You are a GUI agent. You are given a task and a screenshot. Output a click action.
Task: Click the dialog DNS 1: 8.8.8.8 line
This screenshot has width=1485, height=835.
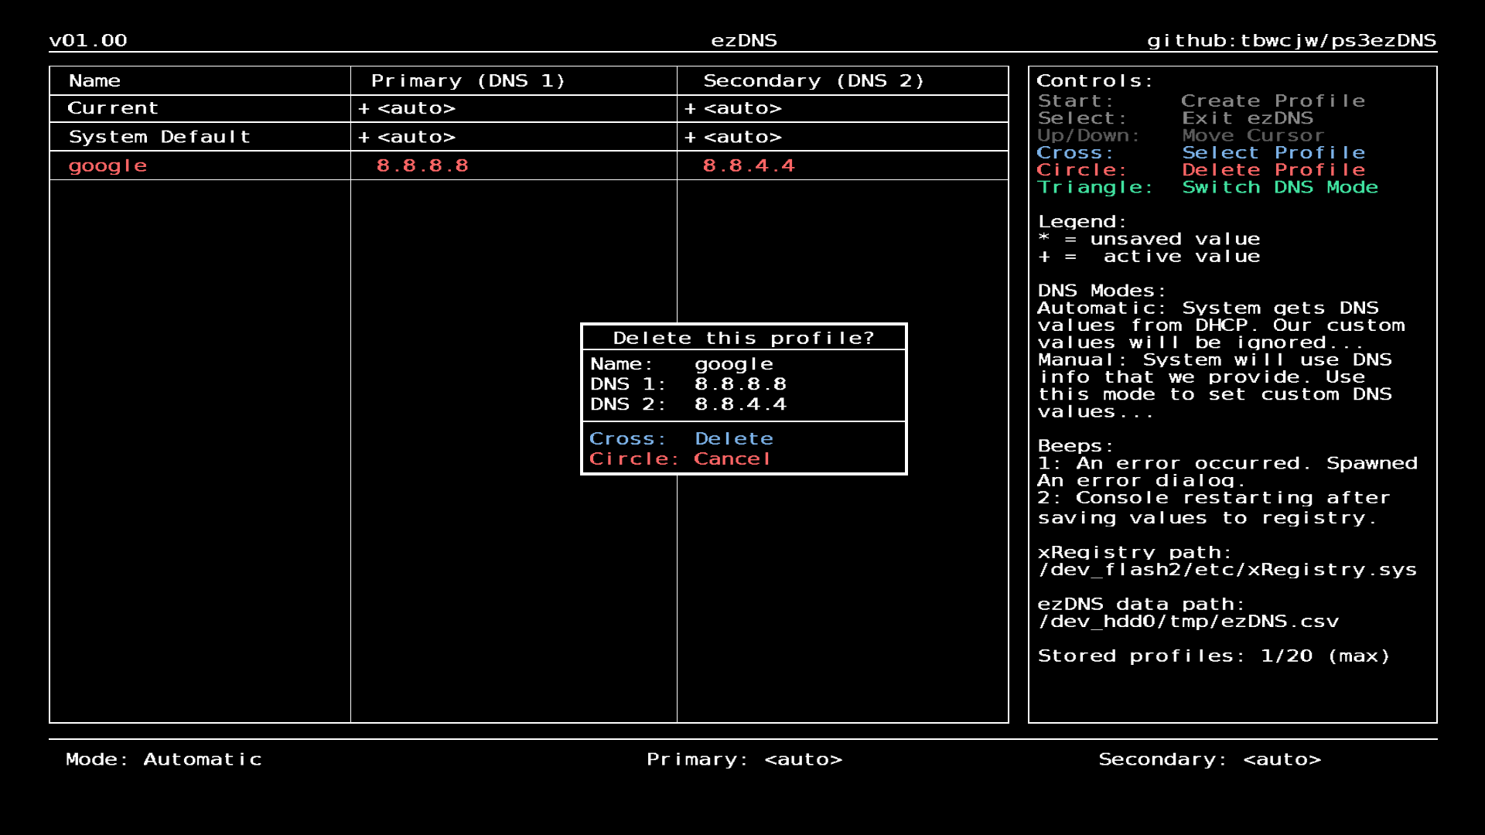tap(688, 383)
